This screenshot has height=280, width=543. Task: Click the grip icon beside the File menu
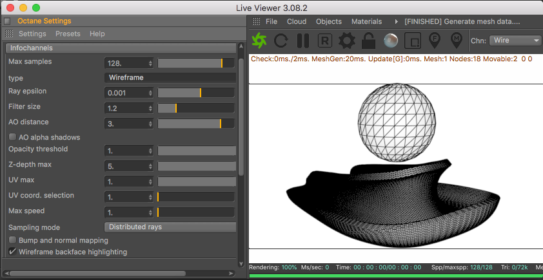click(256, 21)
